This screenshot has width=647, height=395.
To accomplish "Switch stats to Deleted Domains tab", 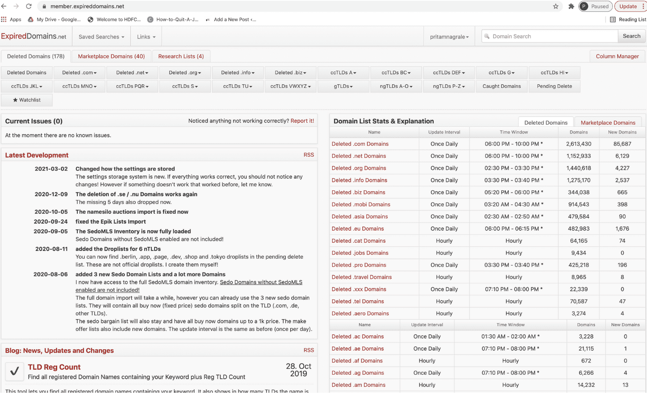I will 546,123.
